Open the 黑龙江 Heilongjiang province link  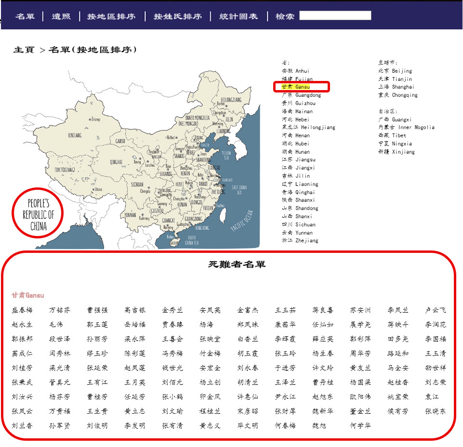click(306, 127)
